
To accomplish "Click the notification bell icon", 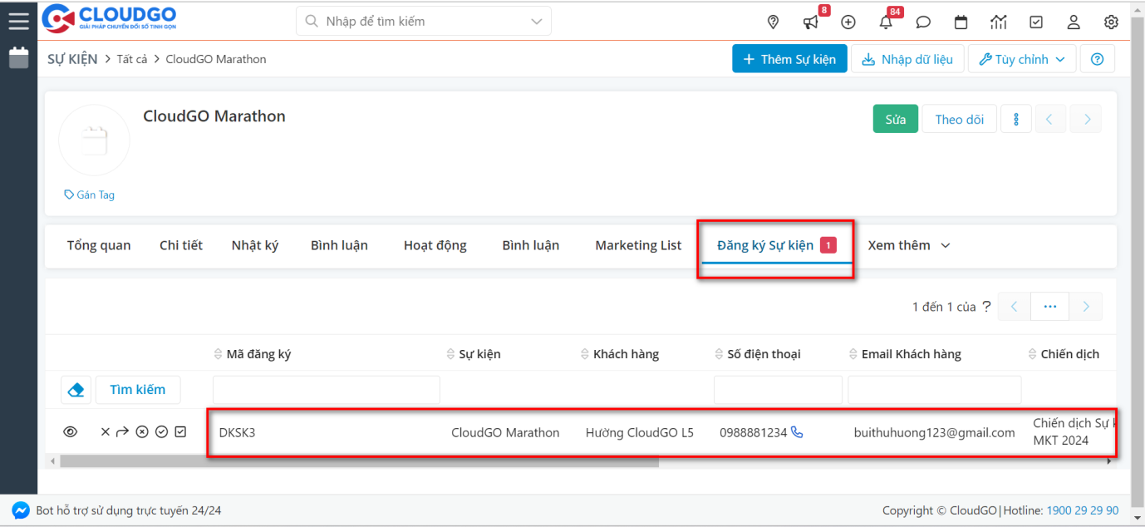I will point(886,22).
